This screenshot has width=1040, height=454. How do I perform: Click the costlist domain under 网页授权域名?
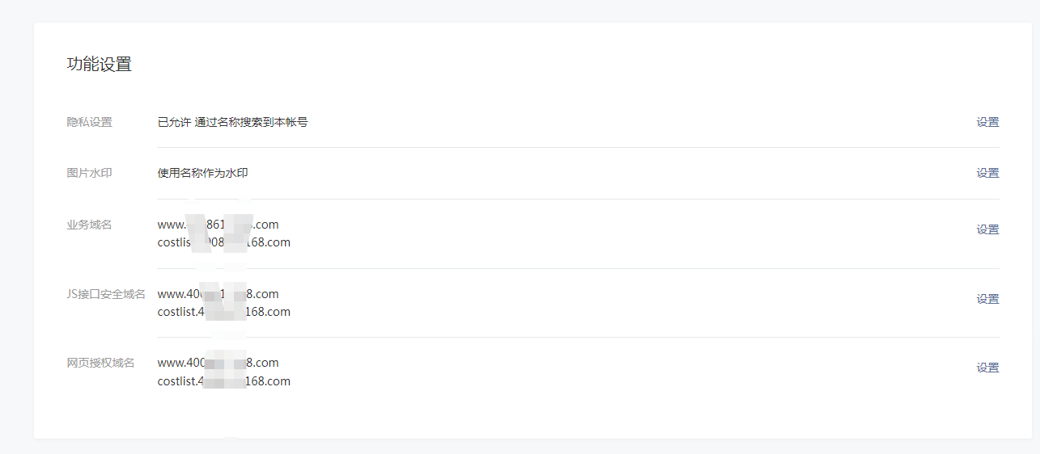(x=223, y=381)
